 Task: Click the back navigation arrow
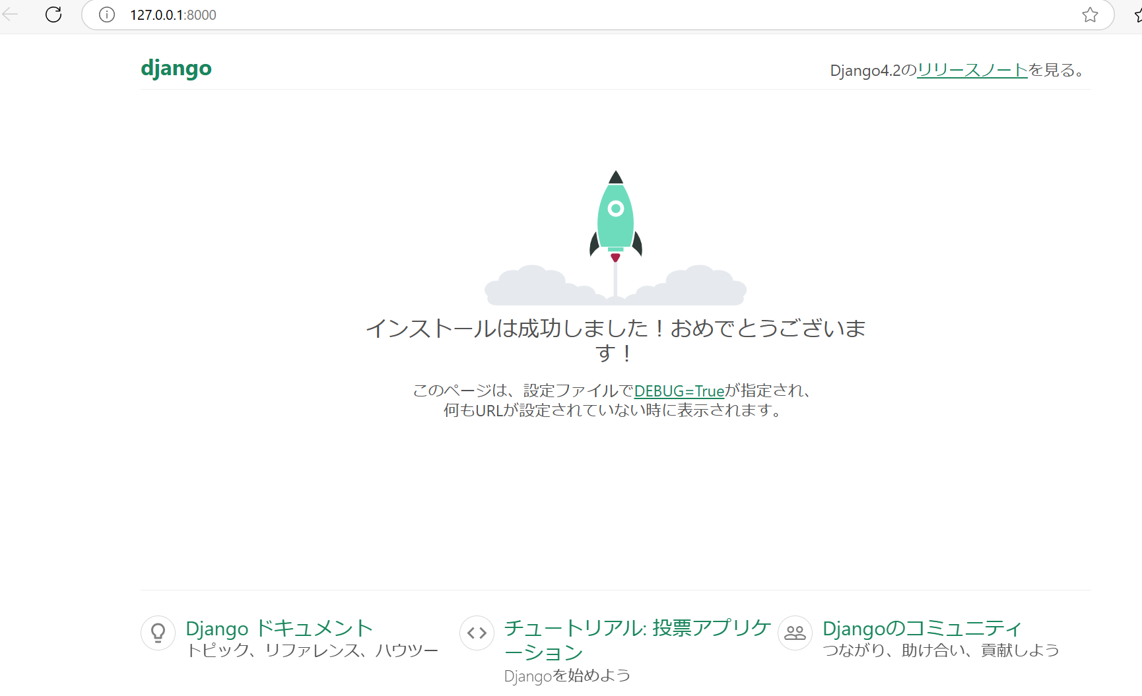pyautogui.click(x=11, y=14)
